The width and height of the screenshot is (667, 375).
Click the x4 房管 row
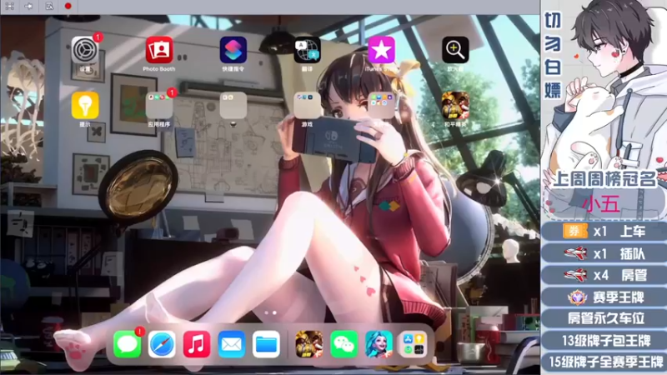(x=604, y=275)
